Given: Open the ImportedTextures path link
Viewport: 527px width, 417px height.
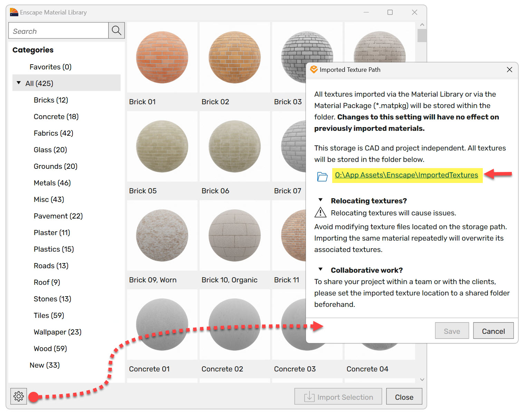Looking at the screenshot, I should tap(406, 175).
